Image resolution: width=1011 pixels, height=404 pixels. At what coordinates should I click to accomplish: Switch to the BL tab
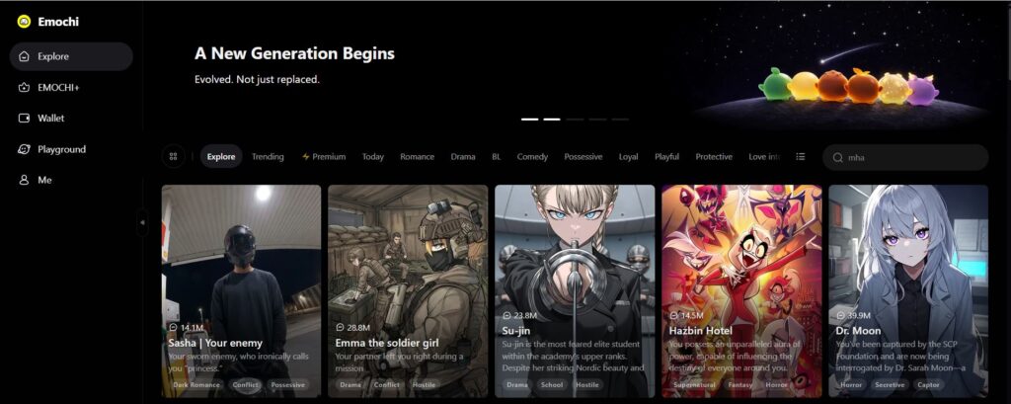[x=496, y=156]
